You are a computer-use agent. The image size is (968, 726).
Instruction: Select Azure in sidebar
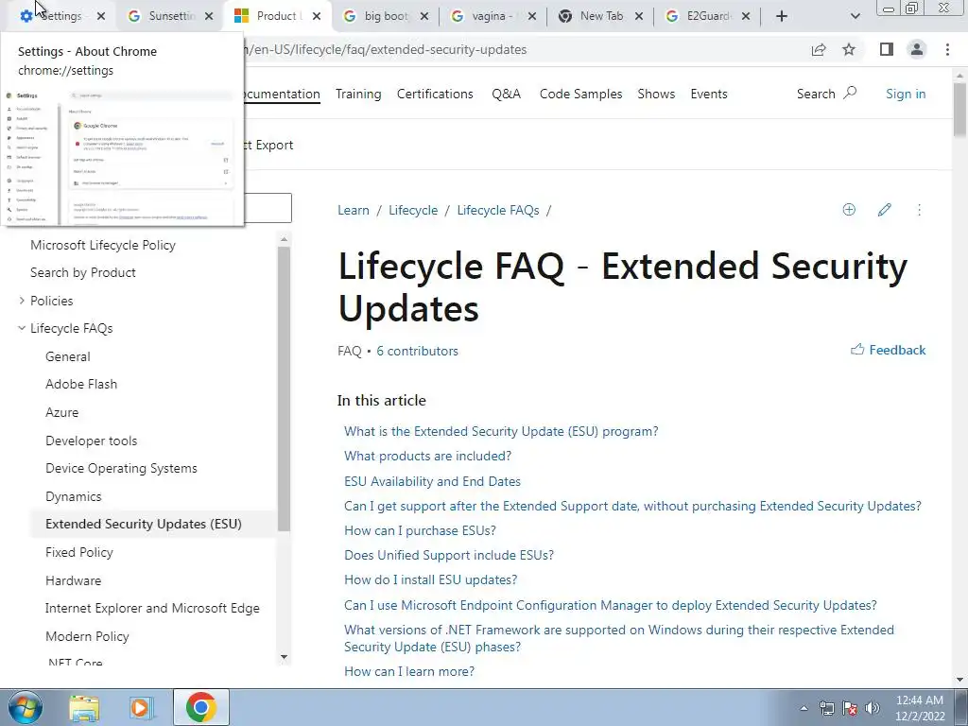click(61, 412)
